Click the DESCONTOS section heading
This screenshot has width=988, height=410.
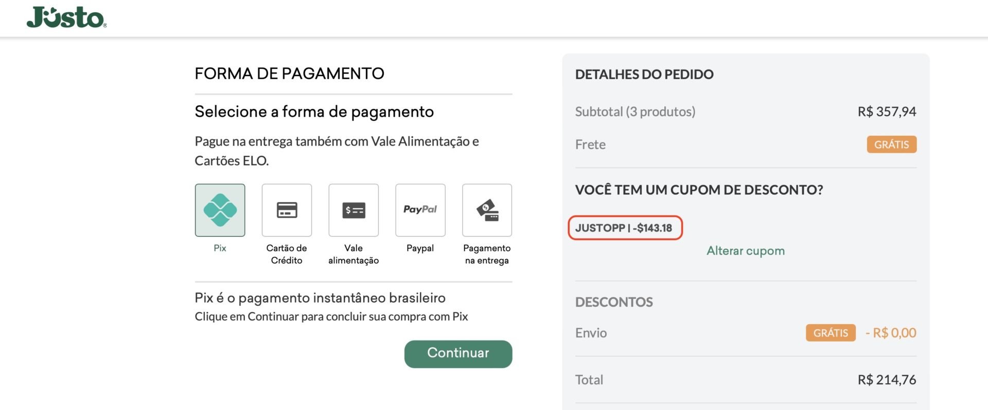[x=614, y=302]
